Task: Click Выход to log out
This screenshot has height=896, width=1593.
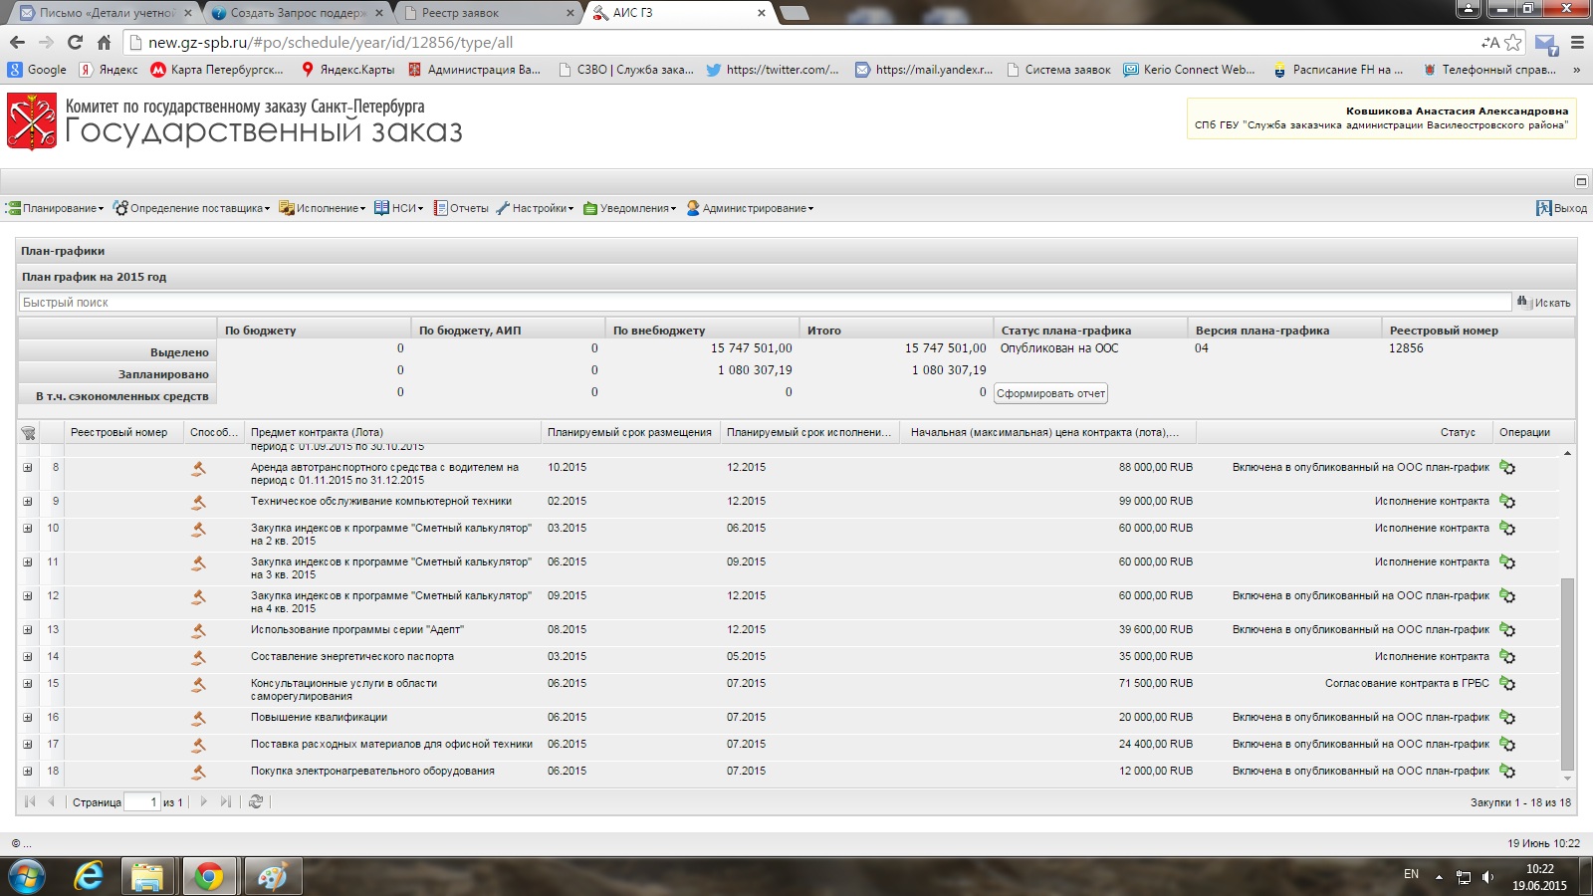Action: 1561,208
